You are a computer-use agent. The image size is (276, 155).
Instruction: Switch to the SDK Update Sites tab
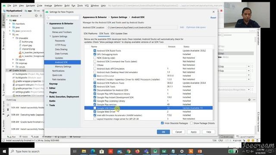coord(119,34)
